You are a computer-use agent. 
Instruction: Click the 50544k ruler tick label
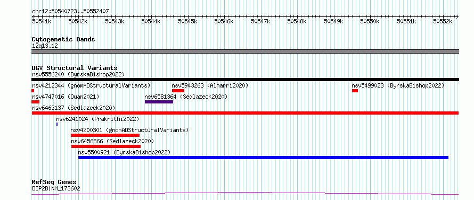coord(151,21)
